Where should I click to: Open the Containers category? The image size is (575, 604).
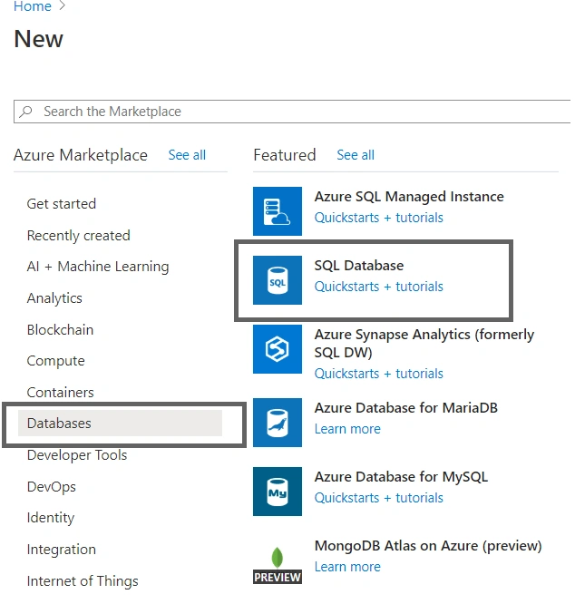pos(61,392)
